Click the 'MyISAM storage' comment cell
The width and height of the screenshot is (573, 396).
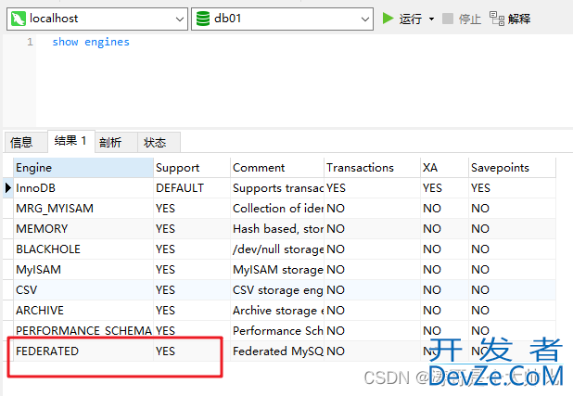(x=277, y=270)
